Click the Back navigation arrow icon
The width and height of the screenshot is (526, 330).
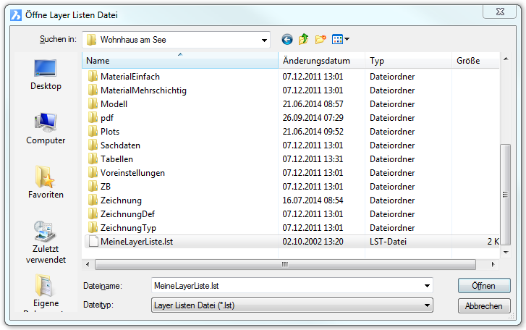[287, 39]
